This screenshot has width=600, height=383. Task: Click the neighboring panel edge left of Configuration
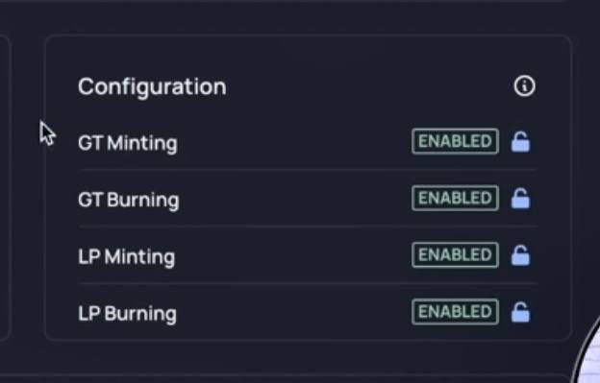6,187
